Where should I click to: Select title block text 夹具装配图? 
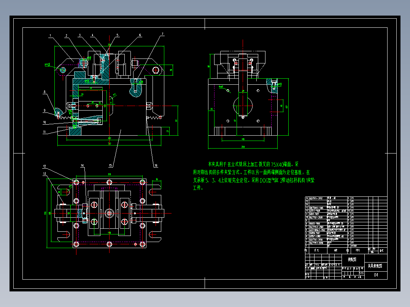(375, 266)
